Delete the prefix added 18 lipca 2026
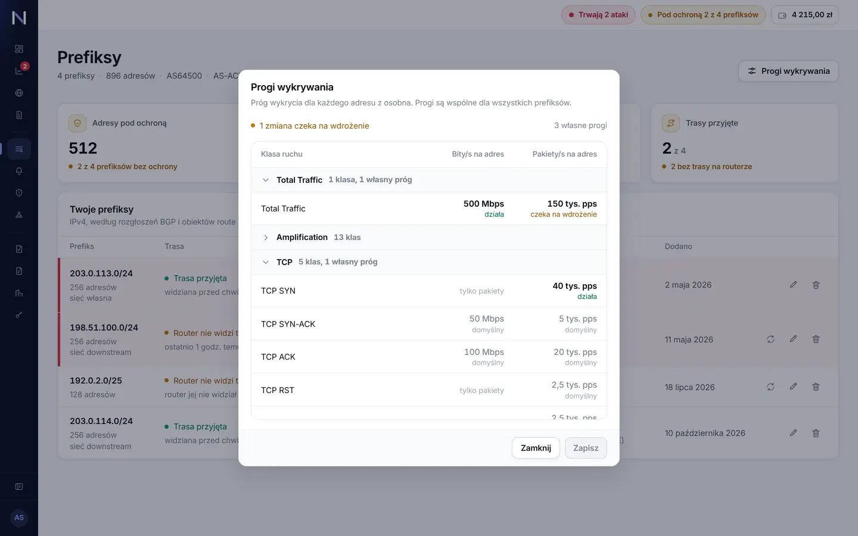This screenshot has width=858, height=536. click(816, 387)
